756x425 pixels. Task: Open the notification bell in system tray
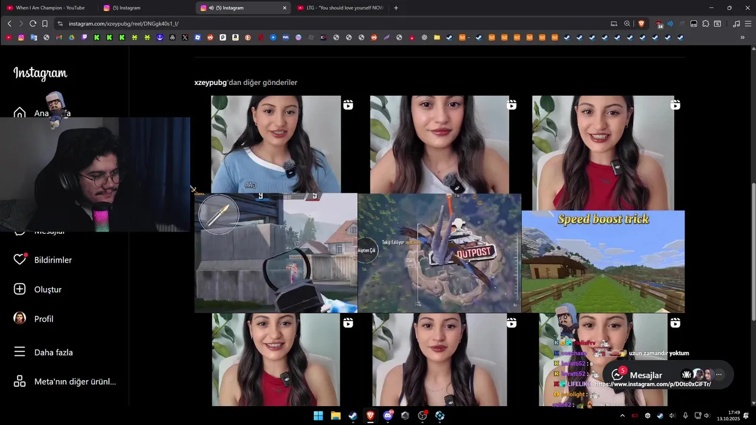(747, 416)
